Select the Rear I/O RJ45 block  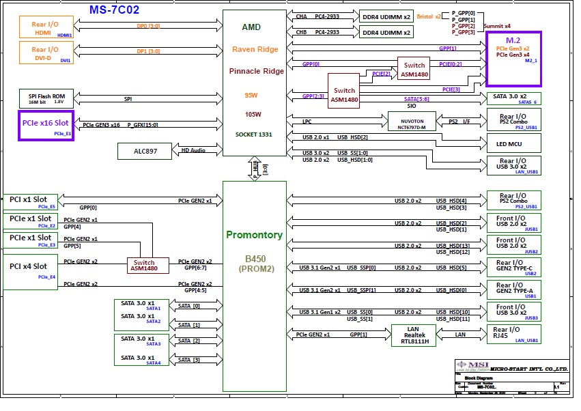(514, 335)
